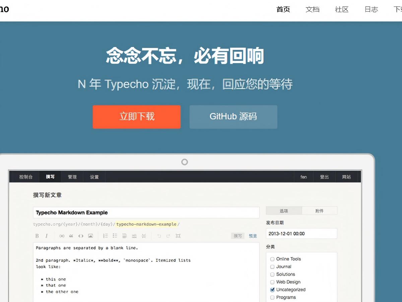The image size is (402, 302).
Task: Click the ordered list icon
Action: pyautogui.click(x=106, y=236)
